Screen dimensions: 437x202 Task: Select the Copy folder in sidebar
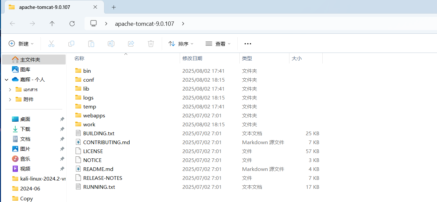pyautogui.click(x=23, y=198)
